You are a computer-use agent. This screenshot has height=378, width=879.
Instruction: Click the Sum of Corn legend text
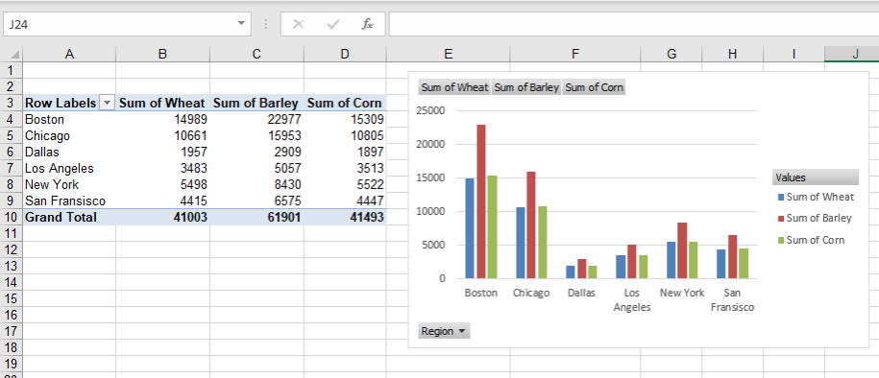(815, 240)
